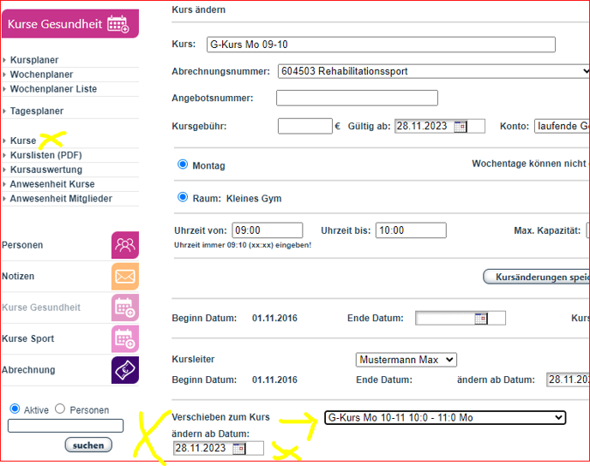This screenshot has height=466, width=590.
Task: Open calendar picker beside first Ende Datum
Action: [481, 319]
